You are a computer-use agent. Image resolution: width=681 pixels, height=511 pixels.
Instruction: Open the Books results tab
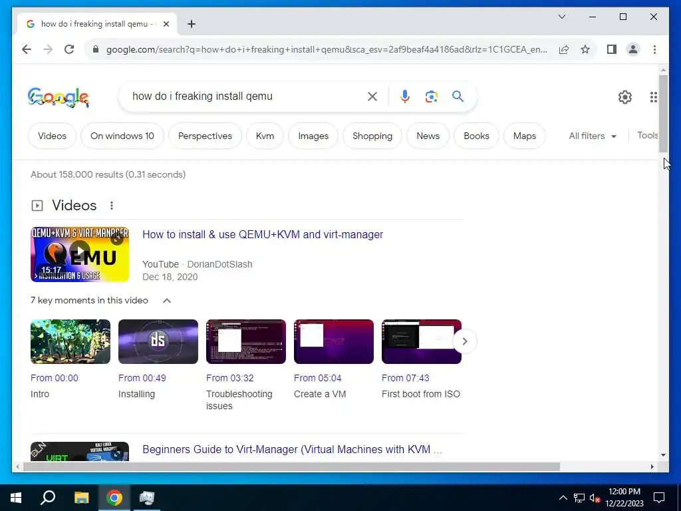476,136
